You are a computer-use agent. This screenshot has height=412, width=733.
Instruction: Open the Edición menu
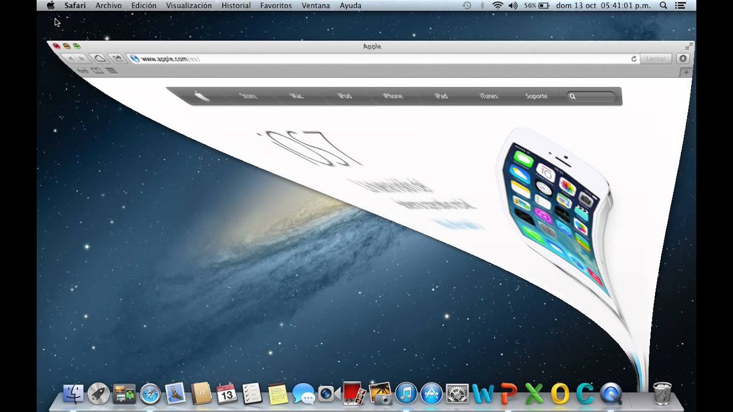pyautogui.click(x=144, y=6)
